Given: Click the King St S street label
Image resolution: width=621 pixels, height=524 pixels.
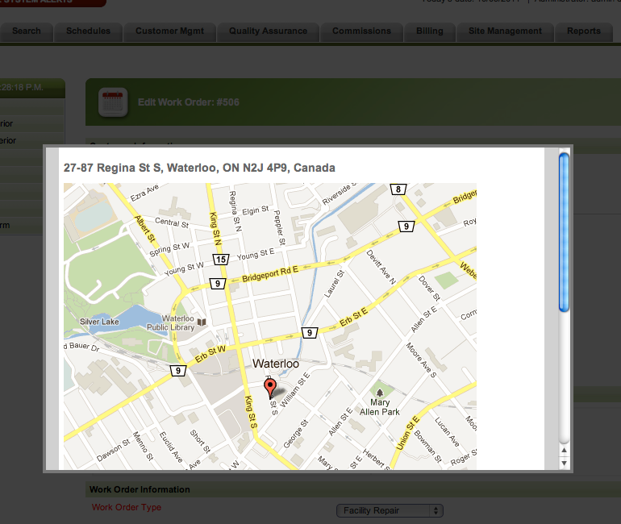Looking at the screenshot, I should coord(251,412).
